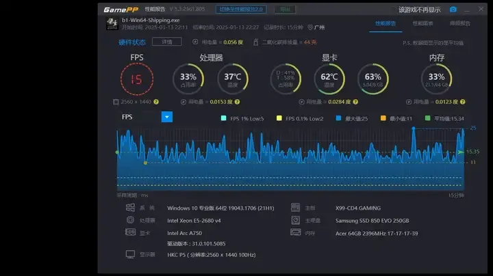Click the total power usage icon near 0.056 度

tap(195, 42)
